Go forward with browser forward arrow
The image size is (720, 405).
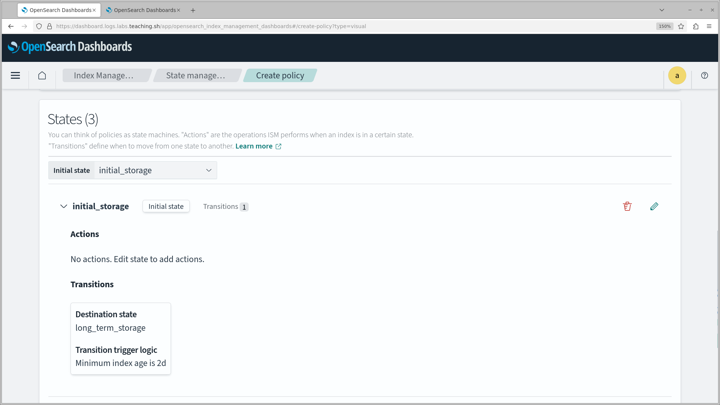click(24, 26)
